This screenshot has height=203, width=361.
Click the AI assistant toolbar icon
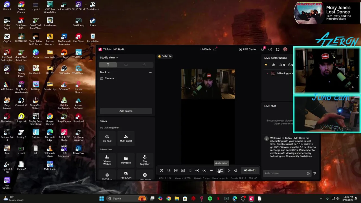176,171
